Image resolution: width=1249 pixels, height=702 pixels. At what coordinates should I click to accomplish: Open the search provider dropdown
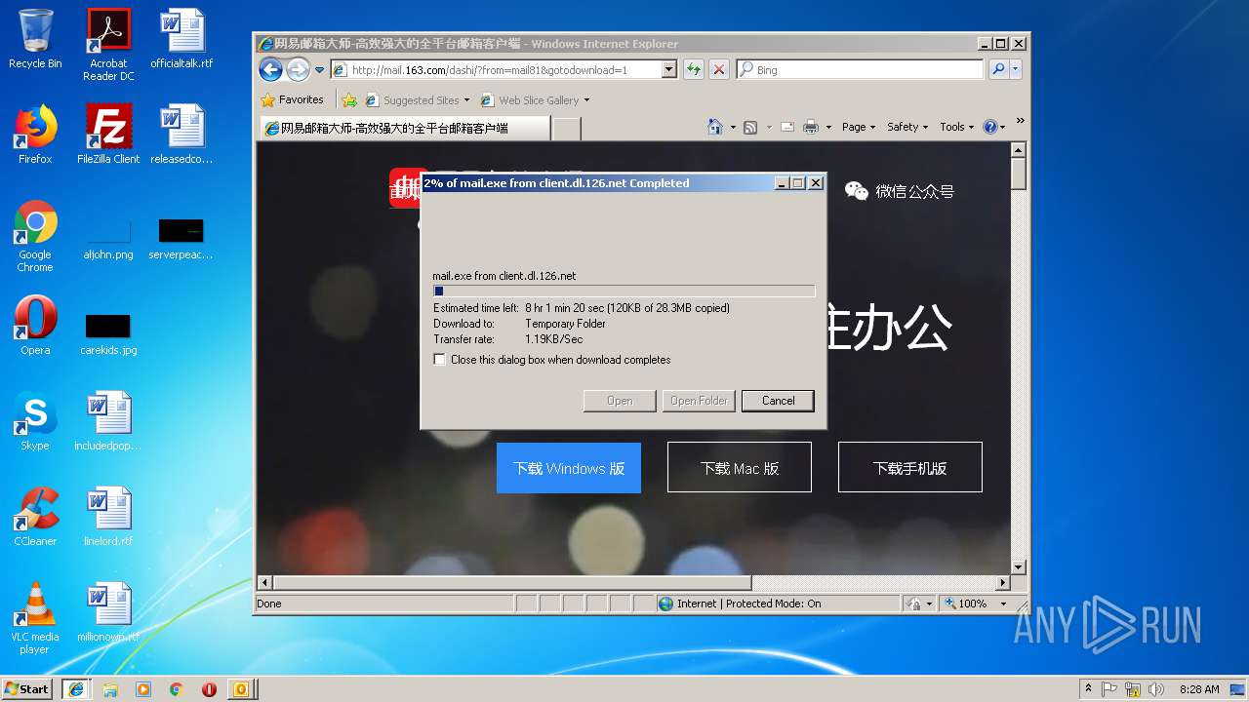pos(1015,69)
